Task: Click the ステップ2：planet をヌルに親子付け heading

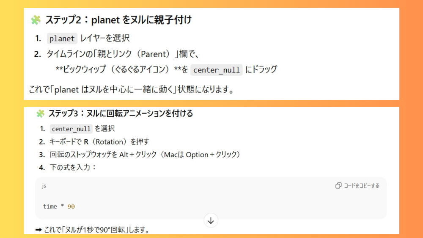Action: 118,20
